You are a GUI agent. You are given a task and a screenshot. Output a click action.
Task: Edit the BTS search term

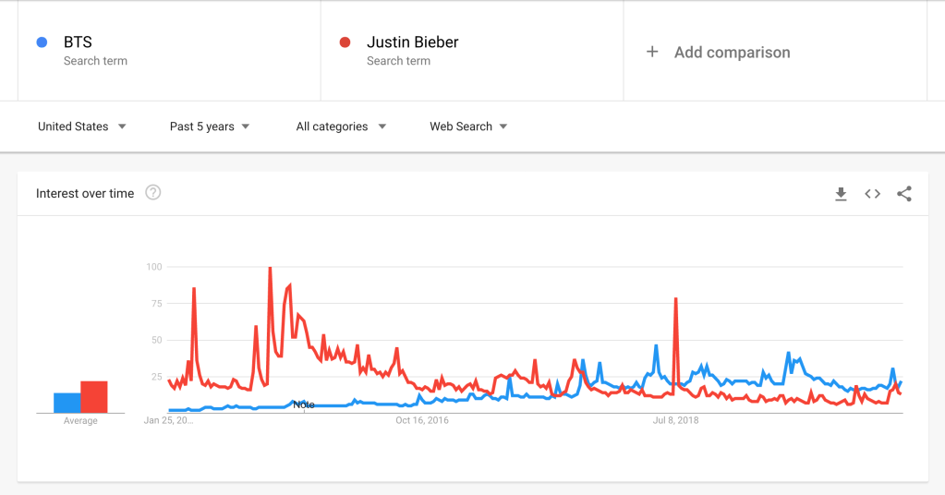tap(78, 42)
